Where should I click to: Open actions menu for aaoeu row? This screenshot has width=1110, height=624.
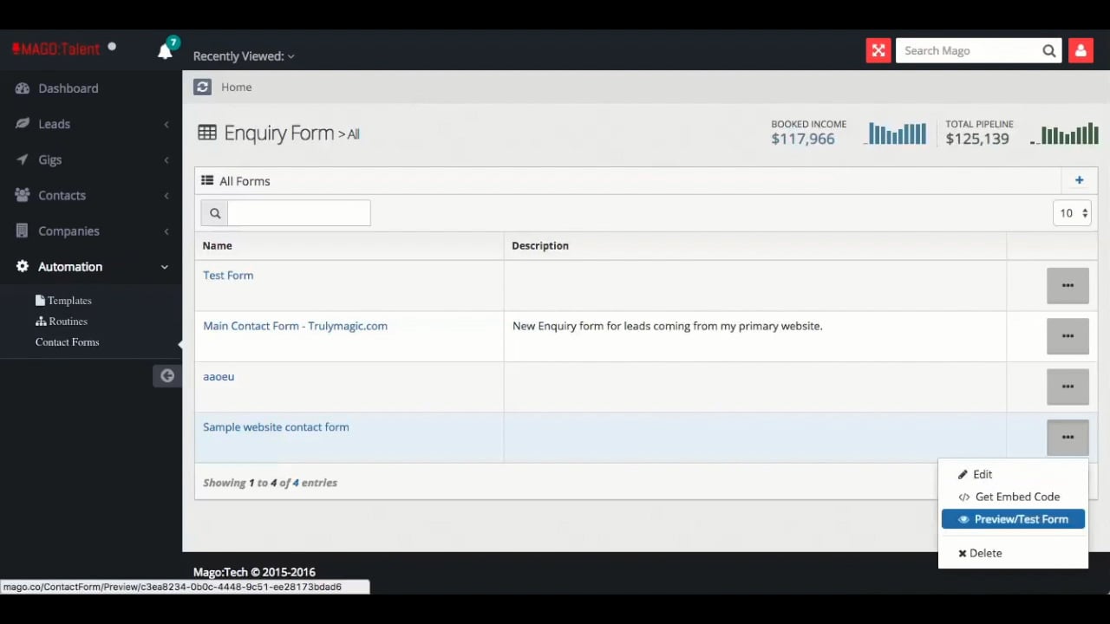point(1068,387)
